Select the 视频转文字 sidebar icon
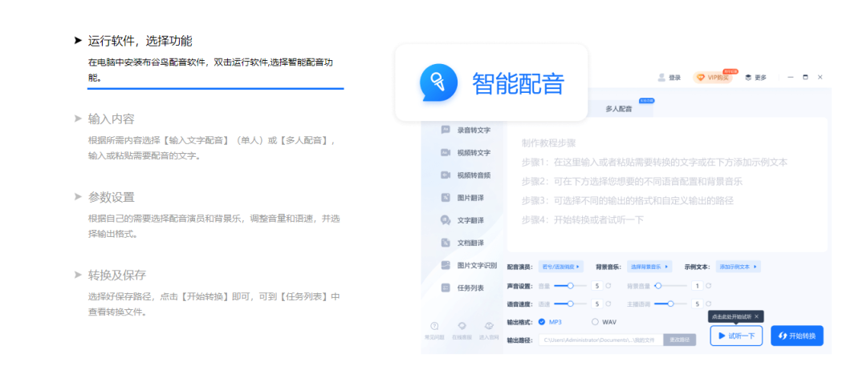This screenshot has width=867, height=390. (446, 152)
